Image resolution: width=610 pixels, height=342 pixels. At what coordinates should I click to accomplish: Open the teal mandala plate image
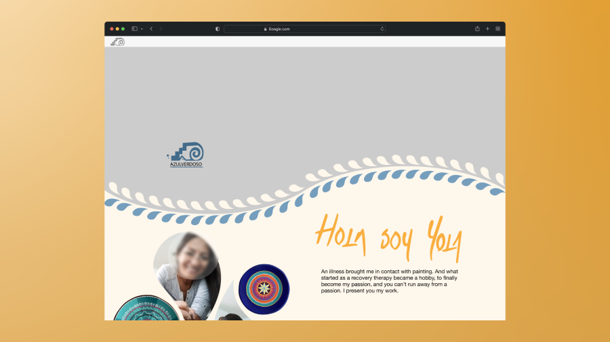click(146, 310)
